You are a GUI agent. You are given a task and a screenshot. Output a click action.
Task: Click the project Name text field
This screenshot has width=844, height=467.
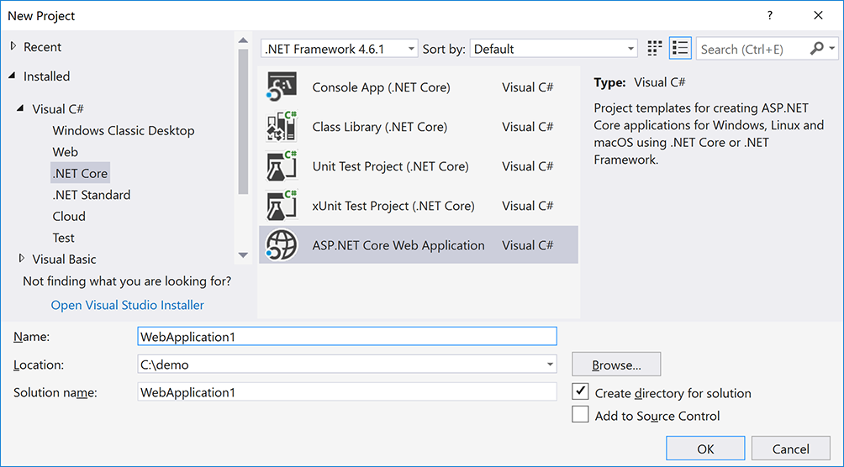tap(346, 336)
